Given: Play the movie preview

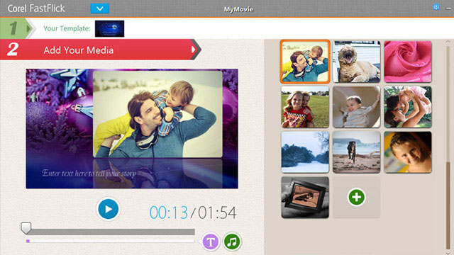Looking at the screenshot, I should tap(109, 209).
